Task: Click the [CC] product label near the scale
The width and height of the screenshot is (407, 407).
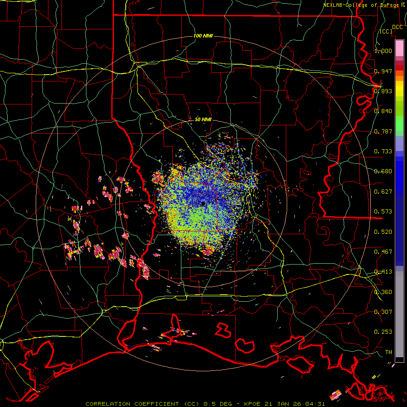Action: [386, 31]
